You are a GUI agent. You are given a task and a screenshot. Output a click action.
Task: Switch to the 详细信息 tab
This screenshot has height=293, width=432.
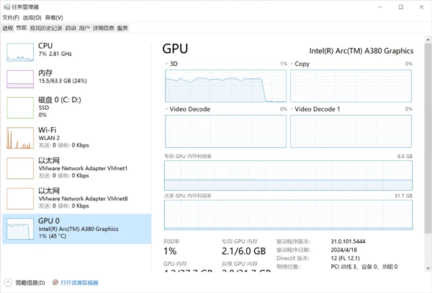(103, 28)
